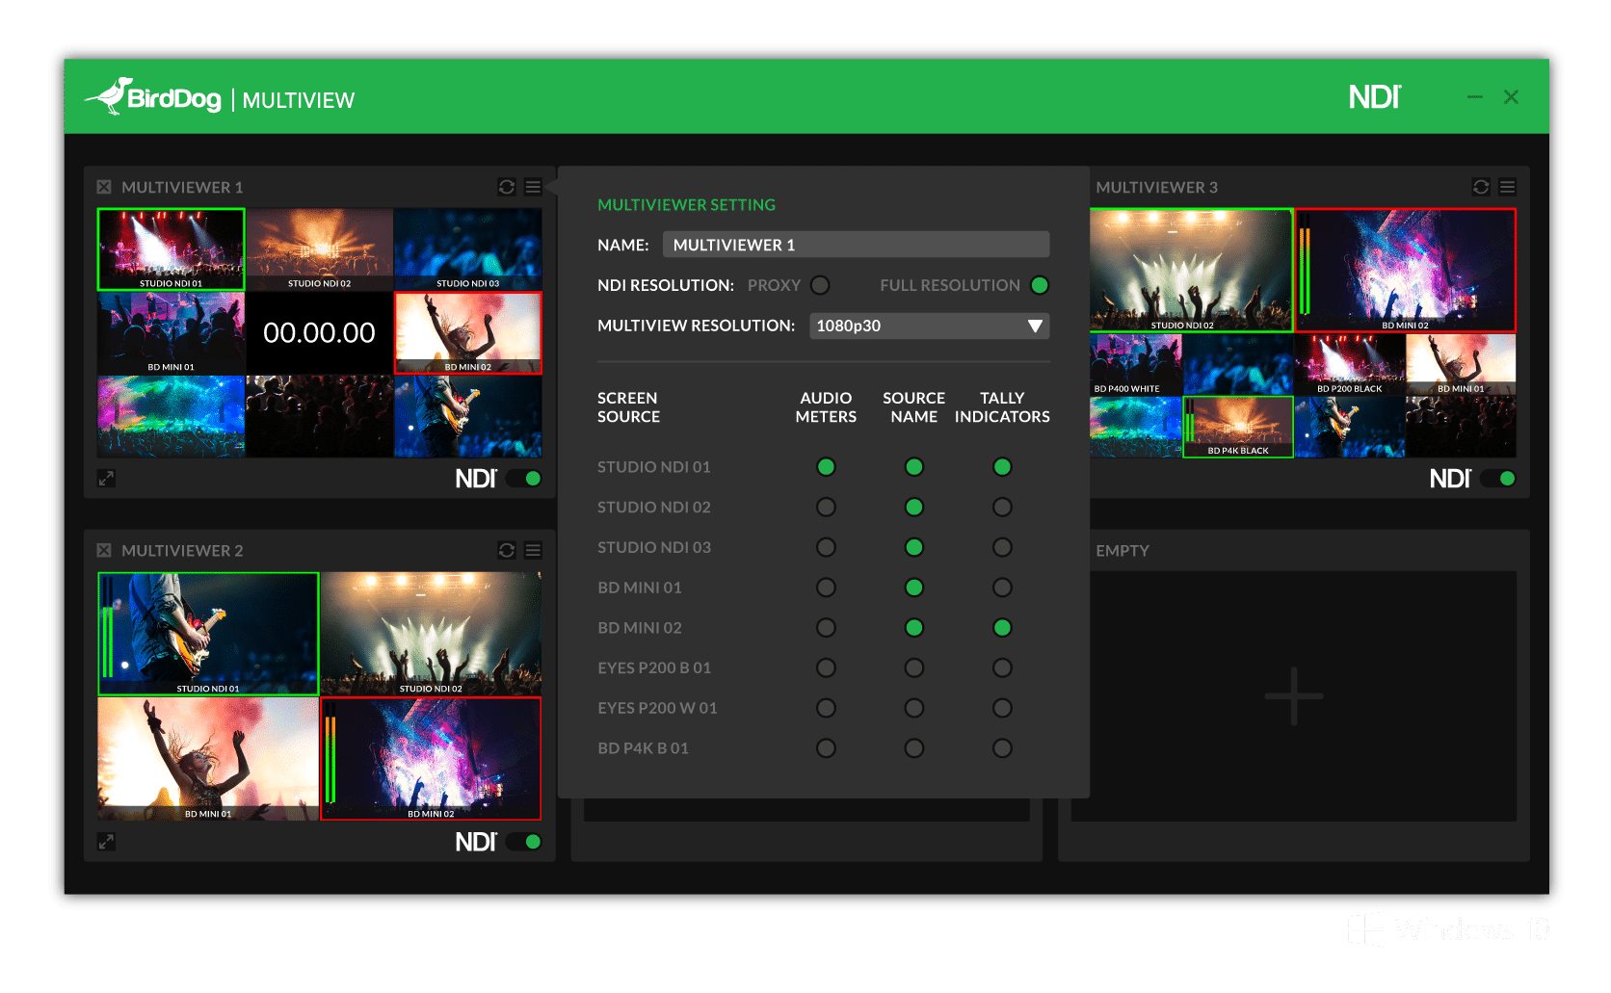Select STUDIO NDI 03 tile in Multiviewer 1
The image size is (1611, 993).
click(x=468, y=249)
